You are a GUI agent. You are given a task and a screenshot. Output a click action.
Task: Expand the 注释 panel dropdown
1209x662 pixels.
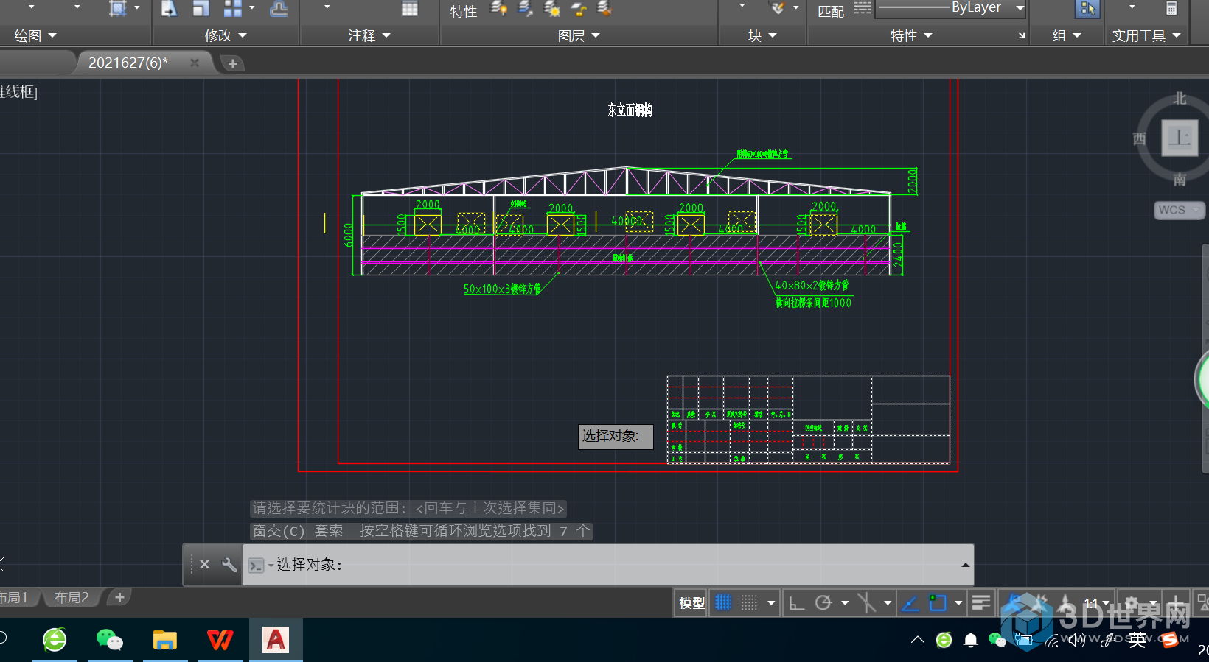[369, 35]
